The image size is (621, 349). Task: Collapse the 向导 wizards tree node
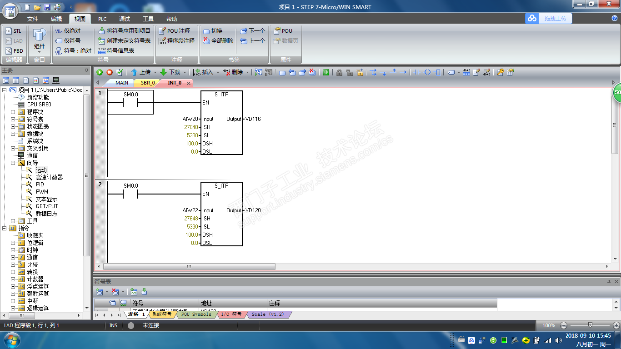(13, 163)
